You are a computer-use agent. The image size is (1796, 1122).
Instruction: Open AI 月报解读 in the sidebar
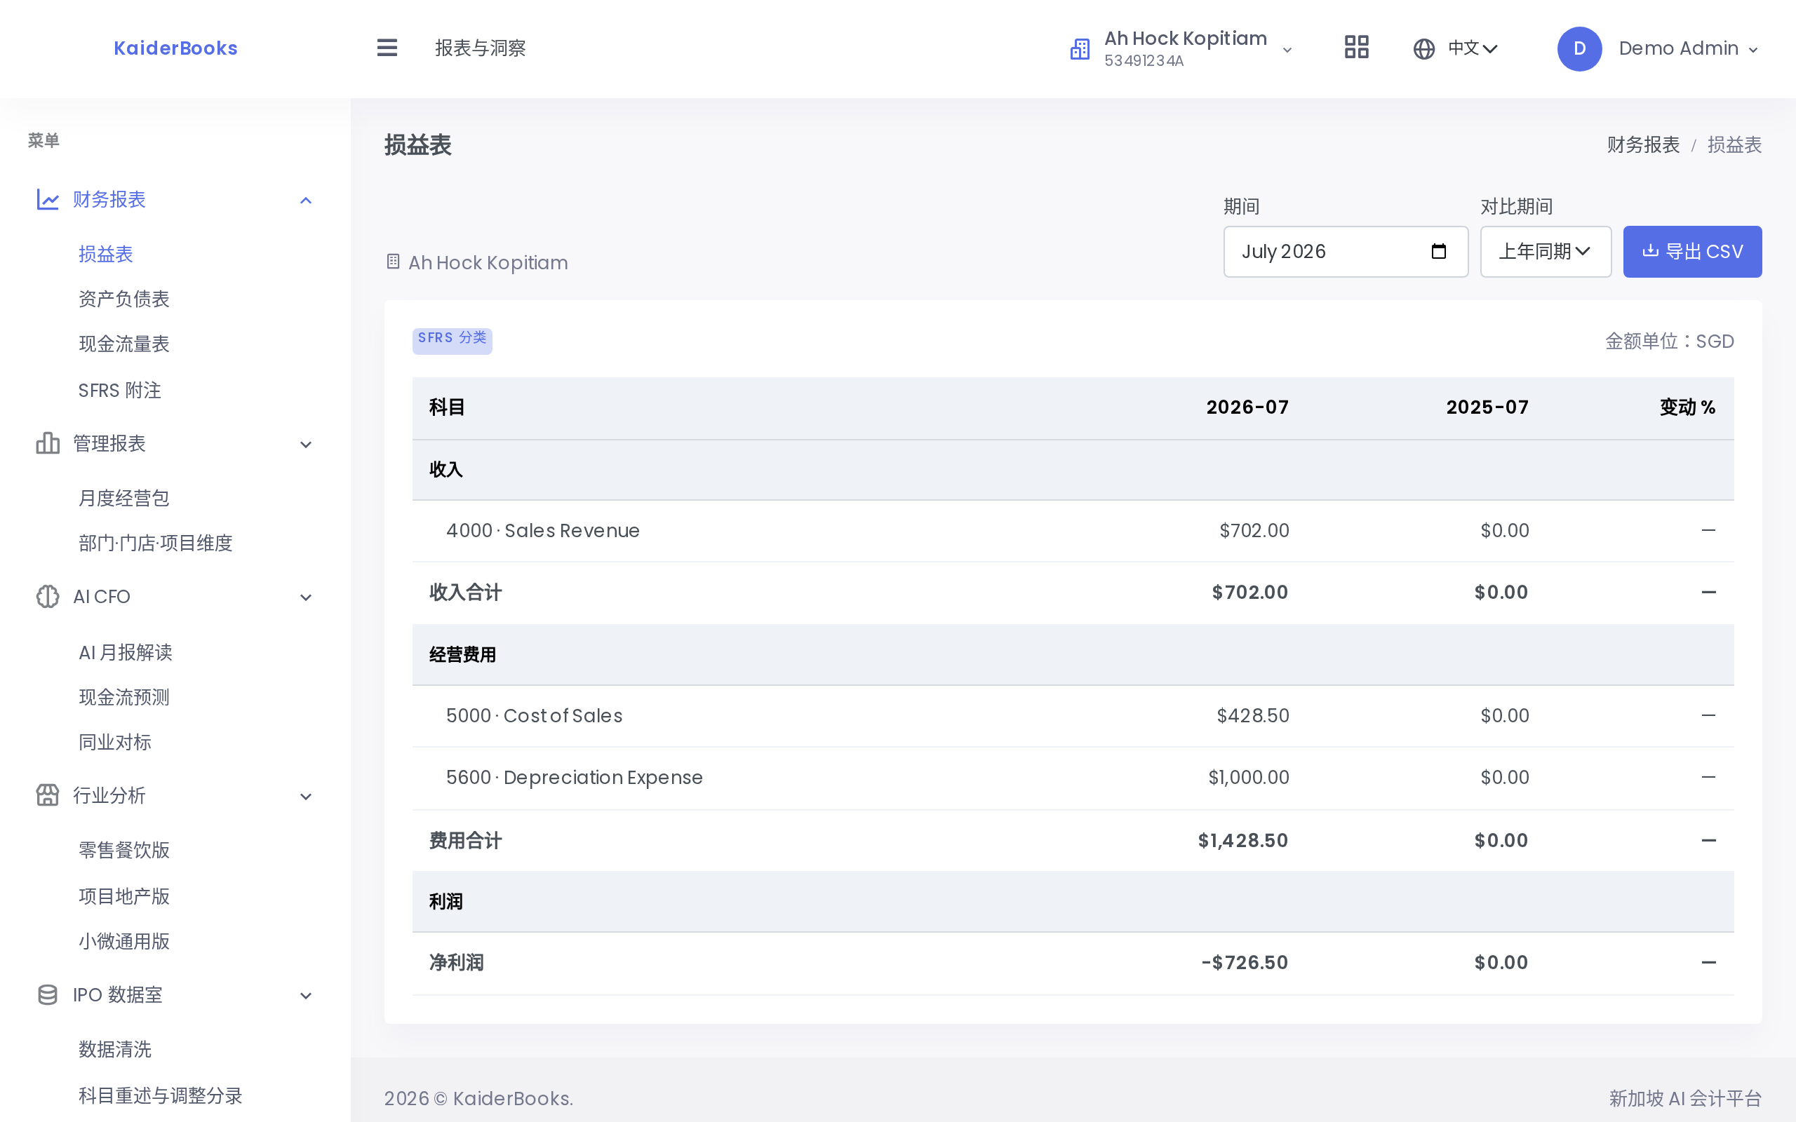pos(126,652)
